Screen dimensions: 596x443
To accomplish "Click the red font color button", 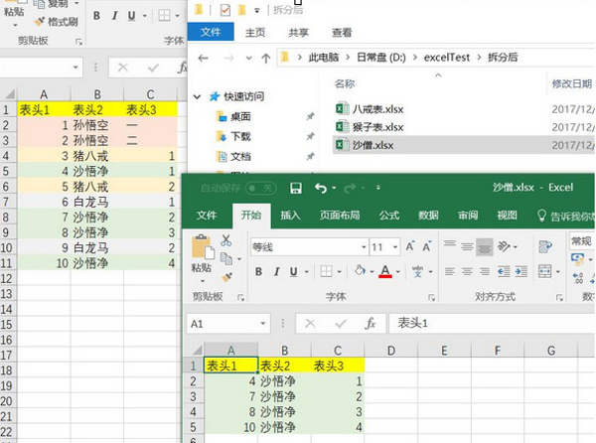I will coord(386,271).
